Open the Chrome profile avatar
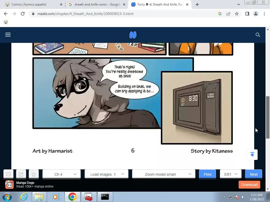The height and width of the screenshot is (202, 270). coord(256,14)
